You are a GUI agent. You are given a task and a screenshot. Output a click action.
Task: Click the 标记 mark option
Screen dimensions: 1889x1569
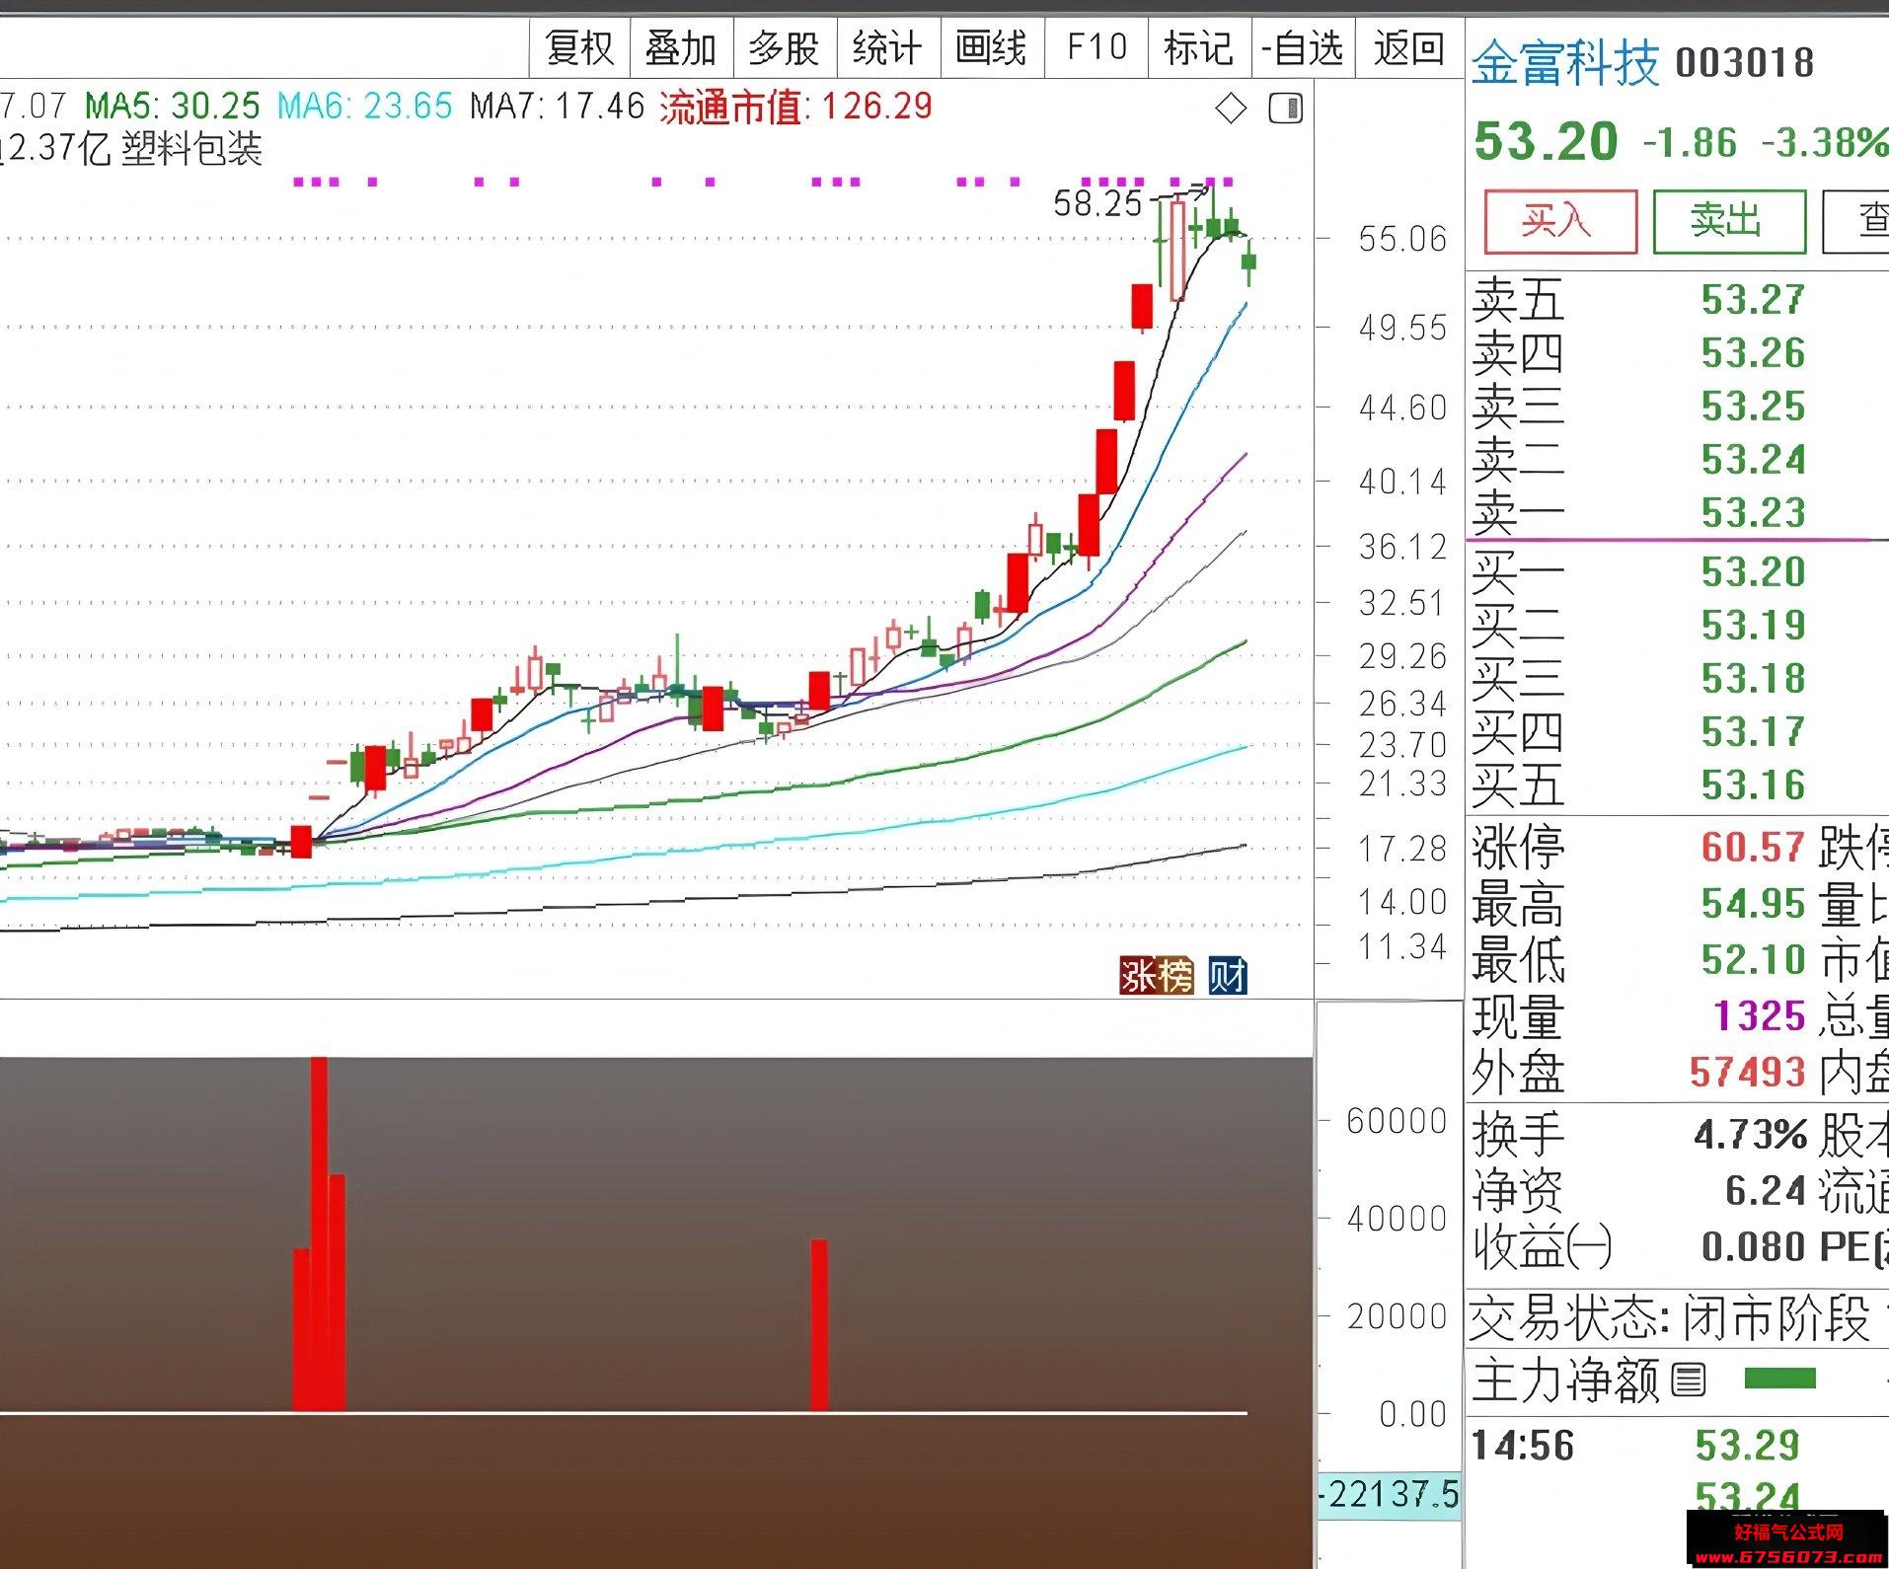tap(1199, 47)
